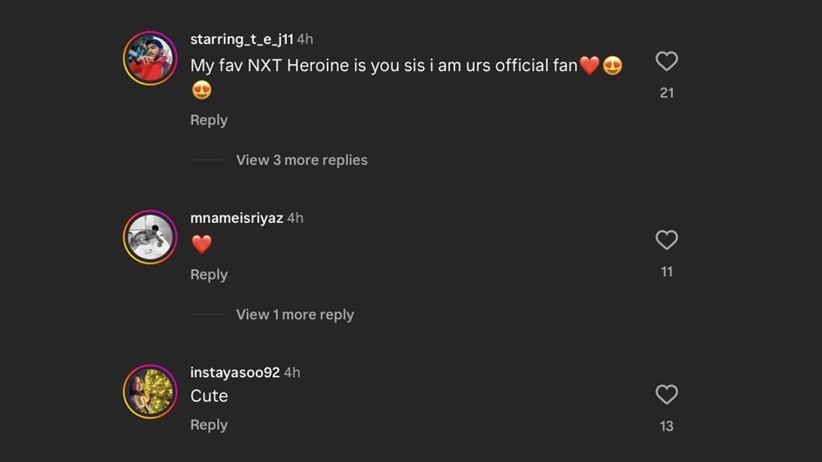Screen dimensions: 822x462
Task: Expand "View 3 more replies"
Action: 301,160
